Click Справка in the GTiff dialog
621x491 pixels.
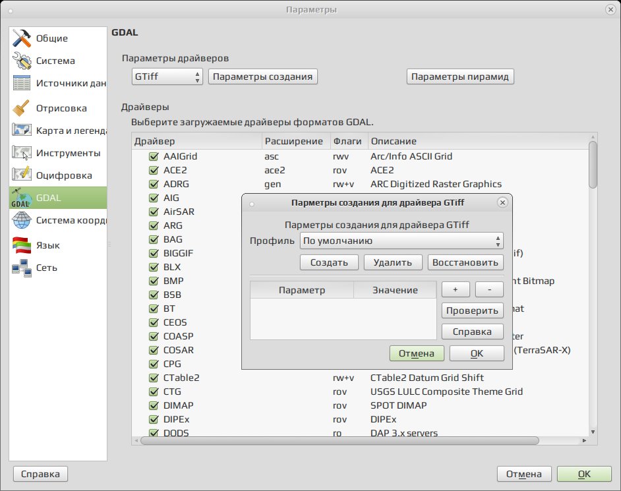tap(473, 332)
